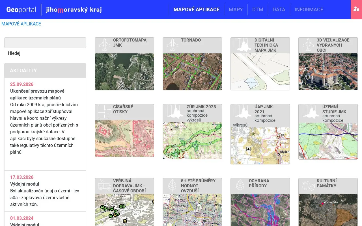Screen dimensions: 362x226
Task: Open the MAPOVÉ APLIKACE menu item
Action: pyautogui.click(x=197, y=10)
